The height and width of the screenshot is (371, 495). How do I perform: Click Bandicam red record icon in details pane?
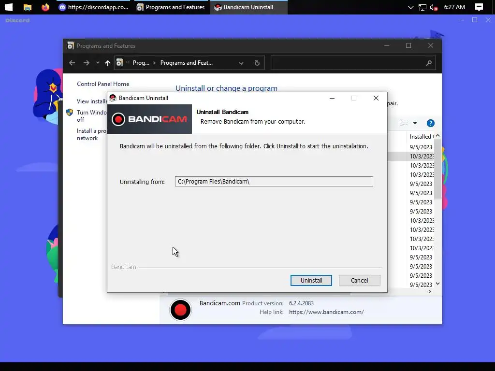coord(180,310)
